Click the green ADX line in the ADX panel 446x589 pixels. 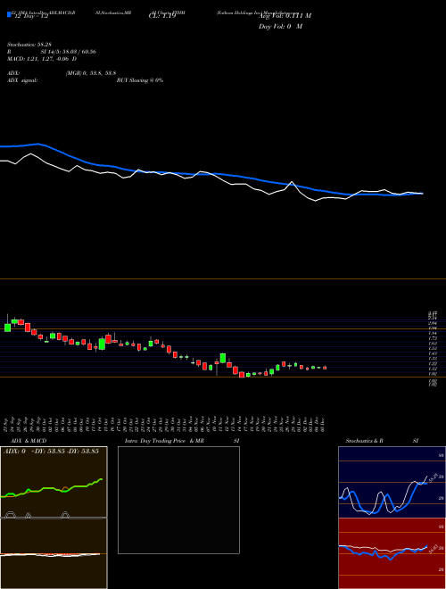pos(49,488)
